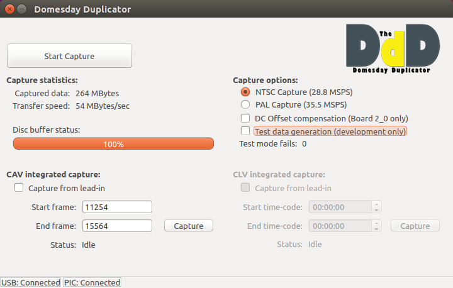The height and width of the screenshot is (288, 453).
Task: Click the Capture statistics heading
Action: pyautogui.click(x=42, y=80)
